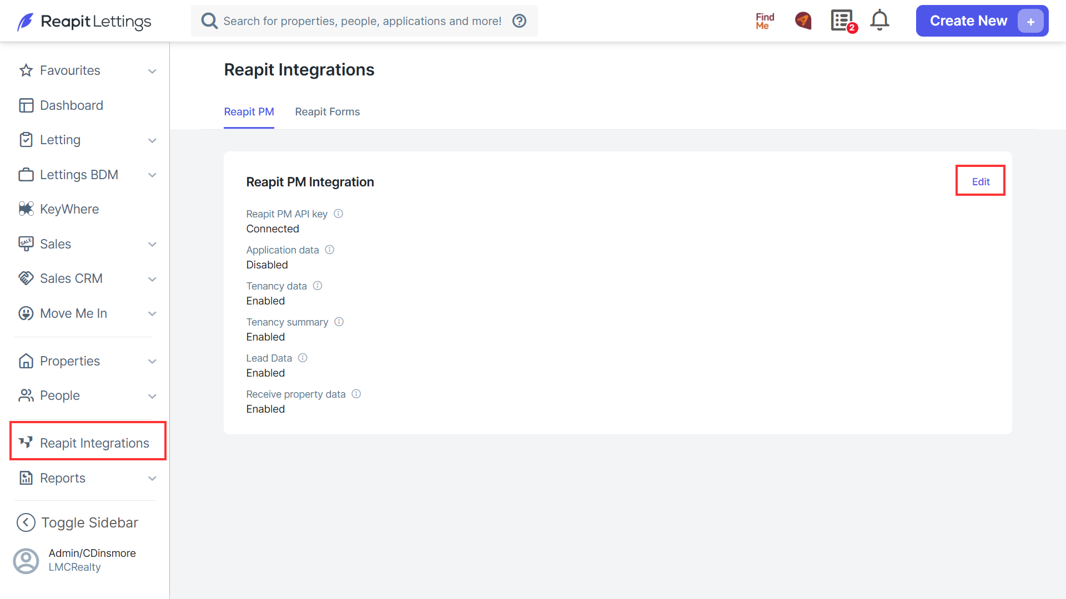Screen dimensions: 1066x599
Task: Expand the Sales CRM chevron
Action: (x=152, y=279)
